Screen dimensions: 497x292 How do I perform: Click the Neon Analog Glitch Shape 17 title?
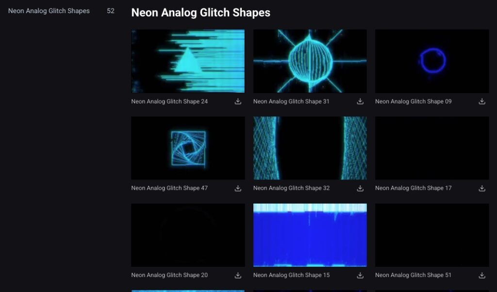pos(413,188)
